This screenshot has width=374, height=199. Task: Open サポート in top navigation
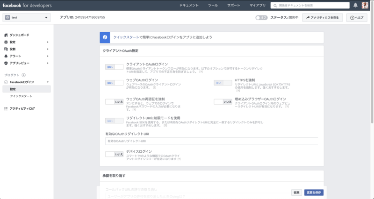point(233,5)
